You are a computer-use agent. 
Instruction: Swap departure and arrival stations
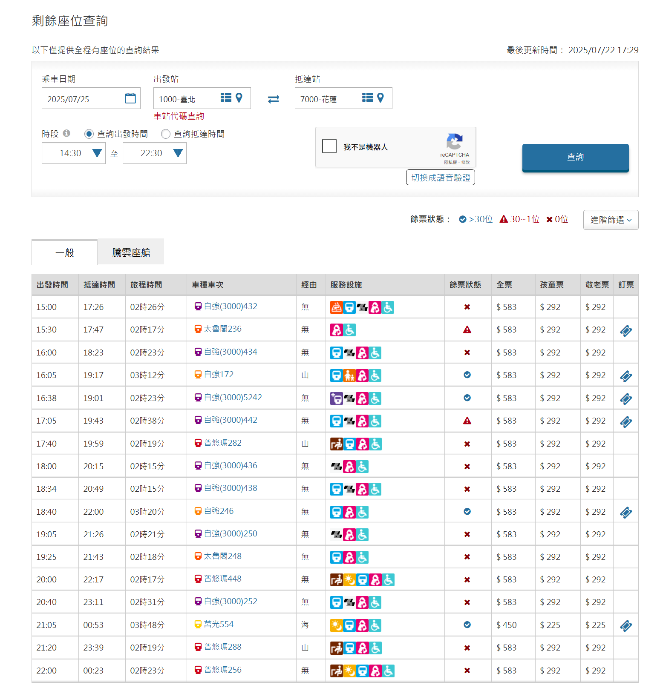[x=273, y=99]
